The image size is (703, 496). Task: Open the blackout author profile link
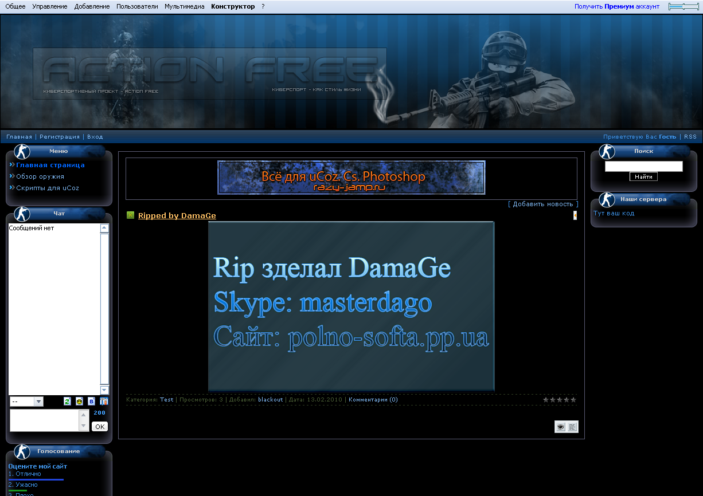click(271, 400)
